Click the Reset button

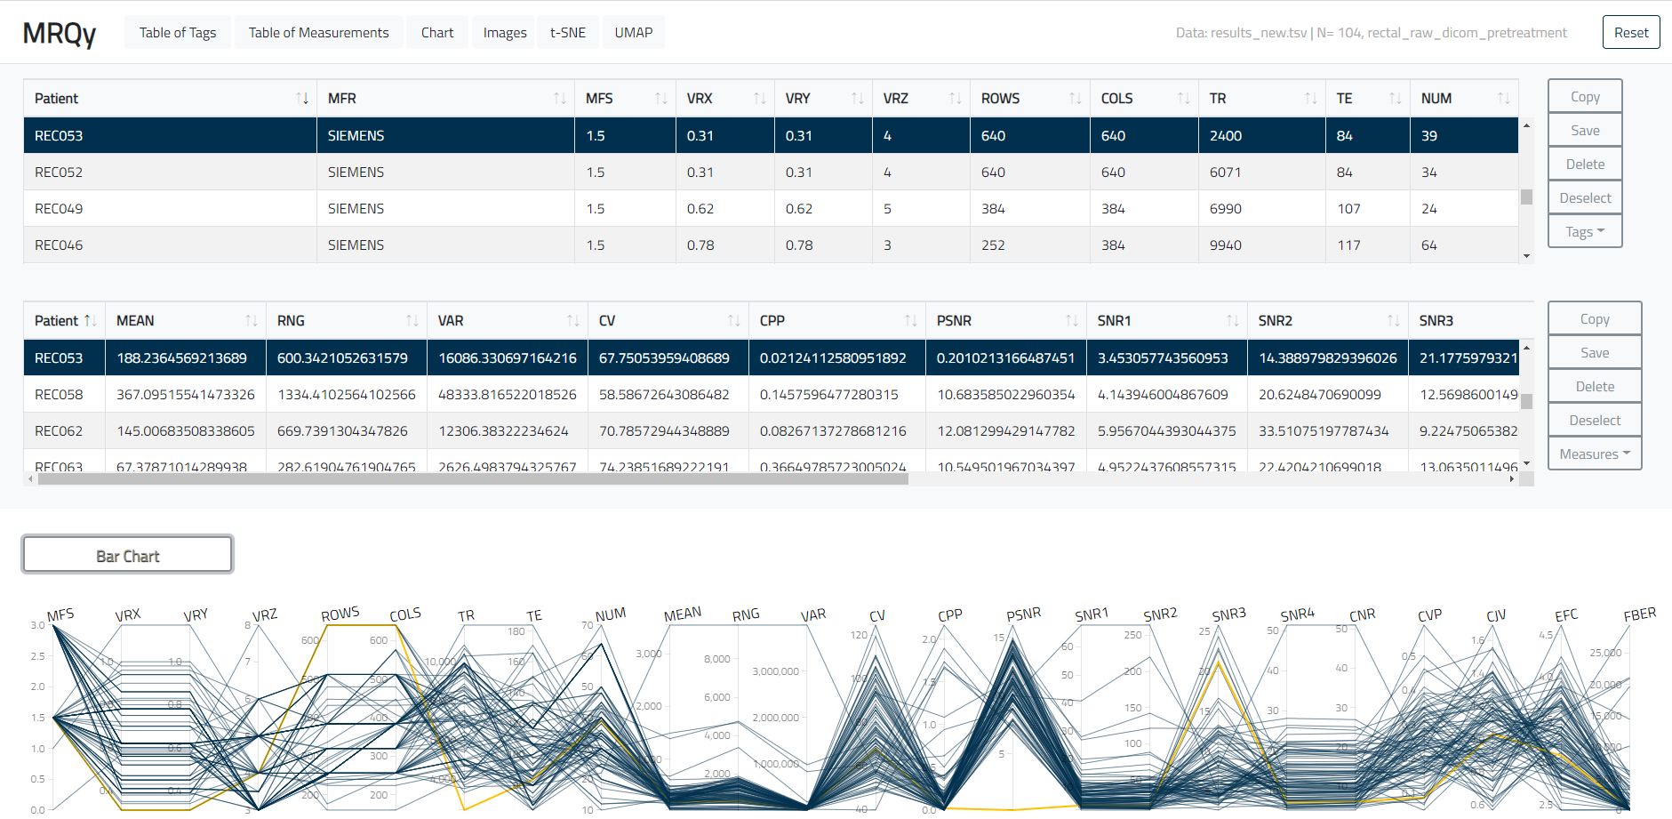point(1631,32)
